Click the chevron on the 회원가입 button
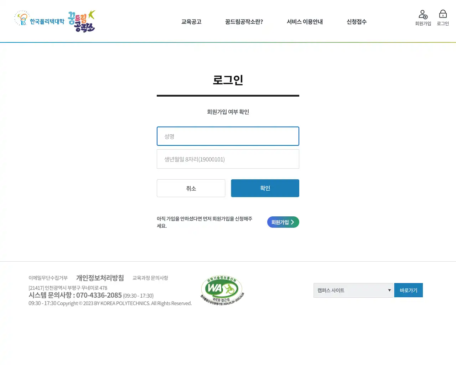This screenshot has width=456, height=365. click(x=293, y=222)
